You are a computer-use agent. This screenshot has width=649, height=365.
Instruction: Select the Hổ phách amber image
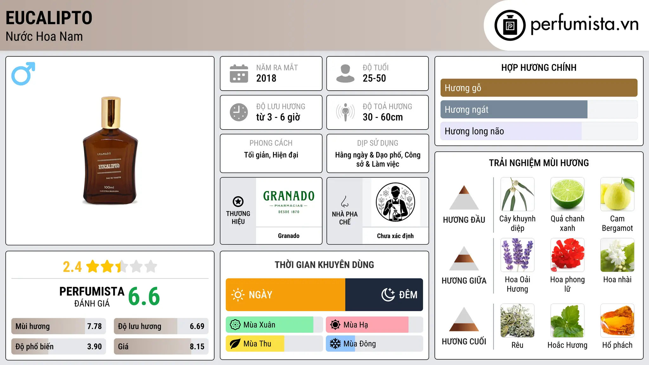point(617,321)
